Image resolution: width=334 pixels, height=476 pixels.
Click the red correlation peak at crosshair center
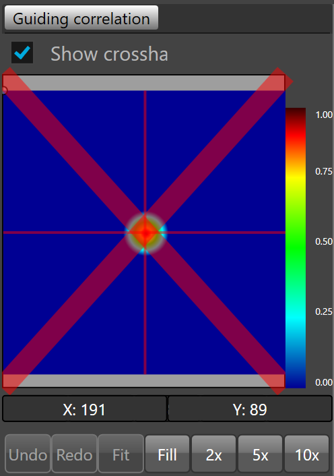(145, 233)
